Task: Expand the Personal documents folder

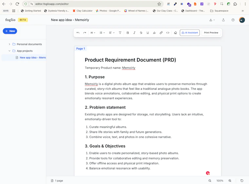Action: 10,44
